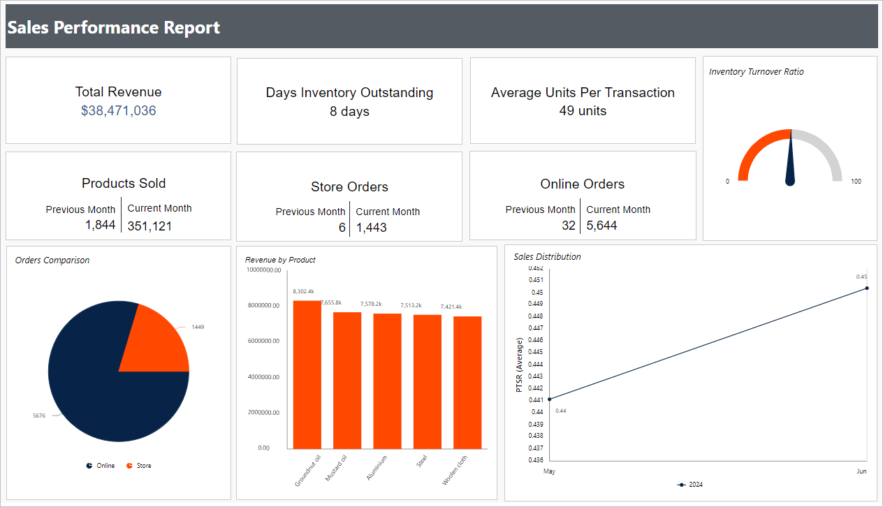Click Online Orders current month value 5,644
Screen dimensions: 883x507
601,226
